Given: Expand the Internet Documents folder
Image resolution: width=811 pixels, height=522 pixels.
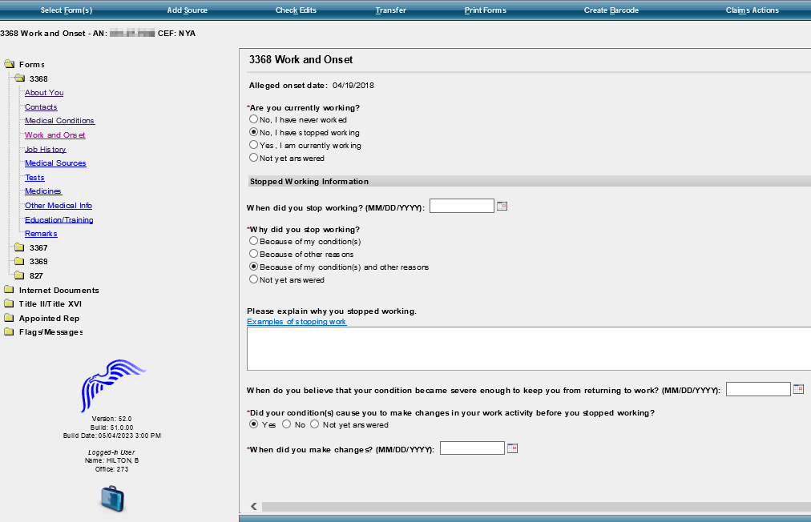Looking at the screenshot, I should [9, 291].
